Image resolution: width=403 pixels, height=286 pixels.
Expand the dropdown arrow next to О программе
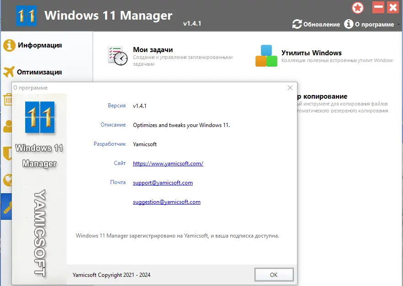tap(398, 25)
